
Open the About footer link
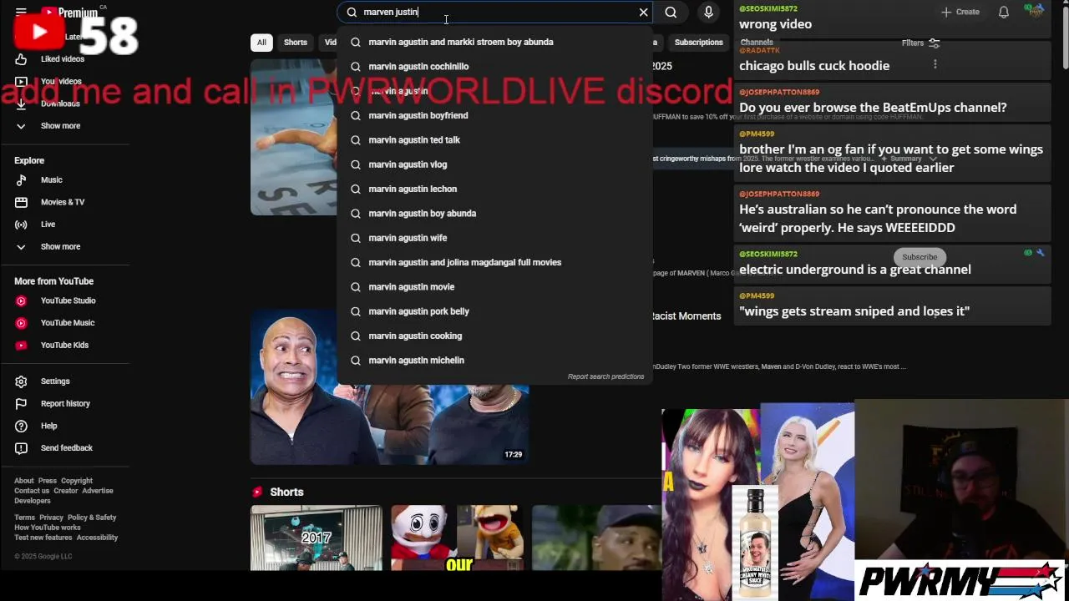(23, 481)
